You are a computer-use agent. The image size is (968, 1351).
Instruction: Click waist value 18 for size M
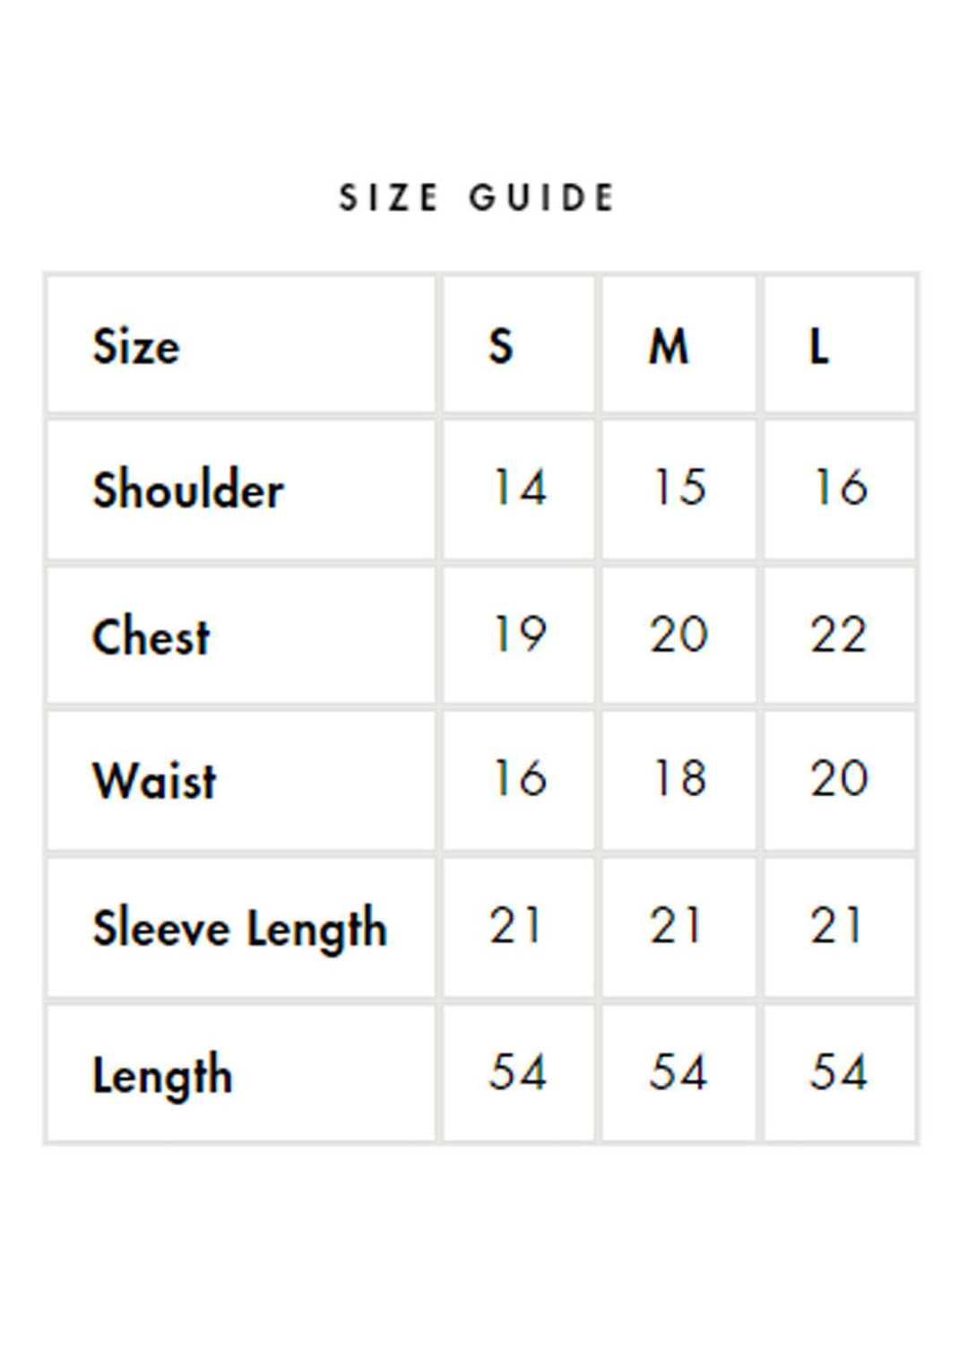(678, 778)
